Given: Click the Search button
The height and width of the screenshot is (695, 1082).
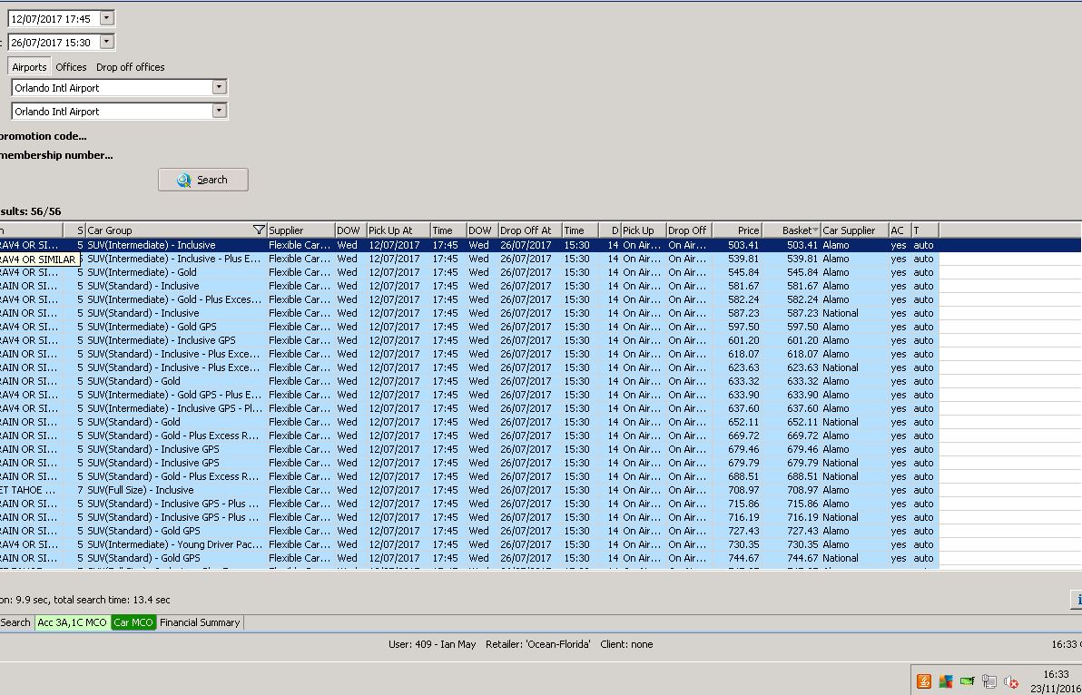Looking at the screenshot, I should click(203, 180).
